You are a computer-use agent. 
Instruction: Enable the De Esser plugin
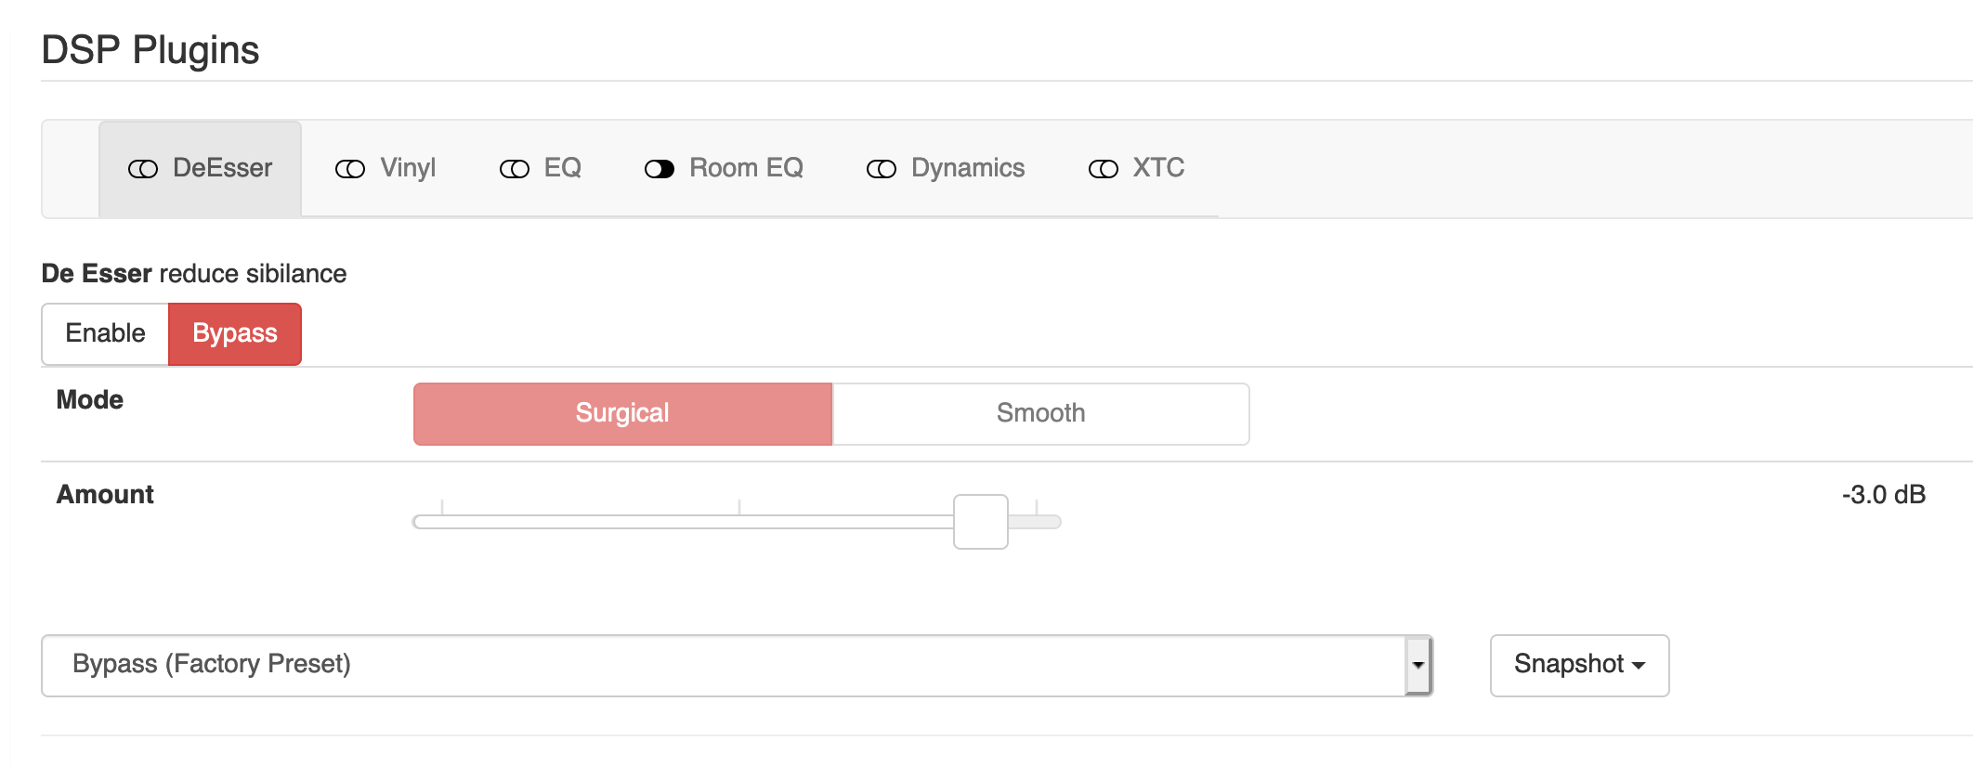point(105,333)
